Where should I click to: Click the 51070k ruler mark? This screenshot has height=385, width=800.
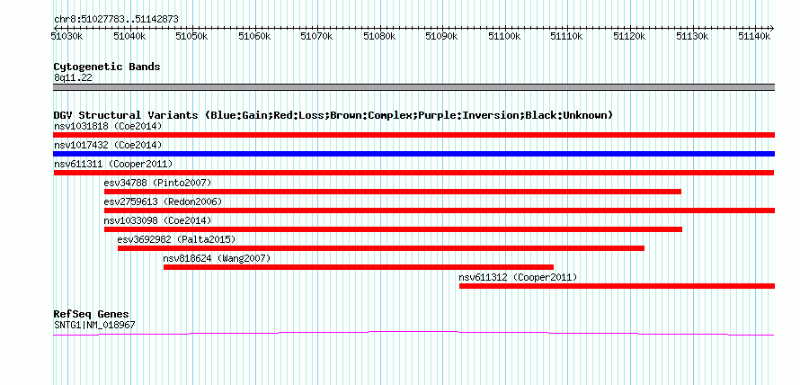tap(317, 36)
